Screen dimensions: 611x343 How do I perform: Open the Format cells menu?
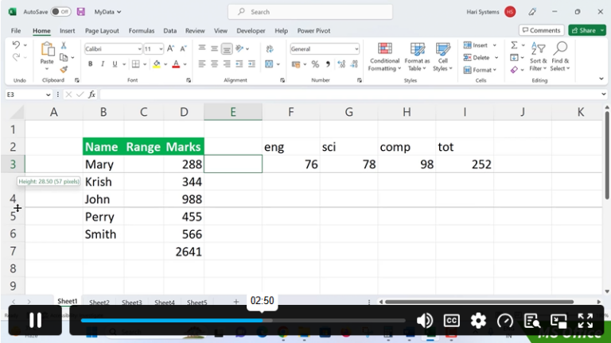480,70
